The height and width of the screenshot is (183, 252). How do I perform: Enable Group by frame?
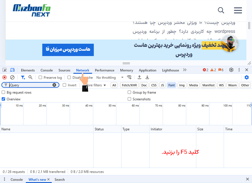pos(129,92)
